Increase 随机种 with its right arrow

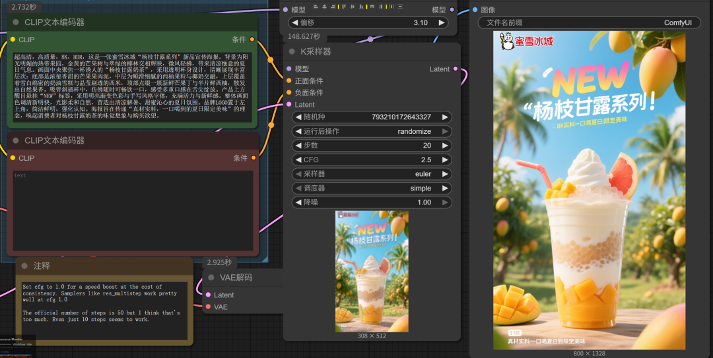[445, 117]
